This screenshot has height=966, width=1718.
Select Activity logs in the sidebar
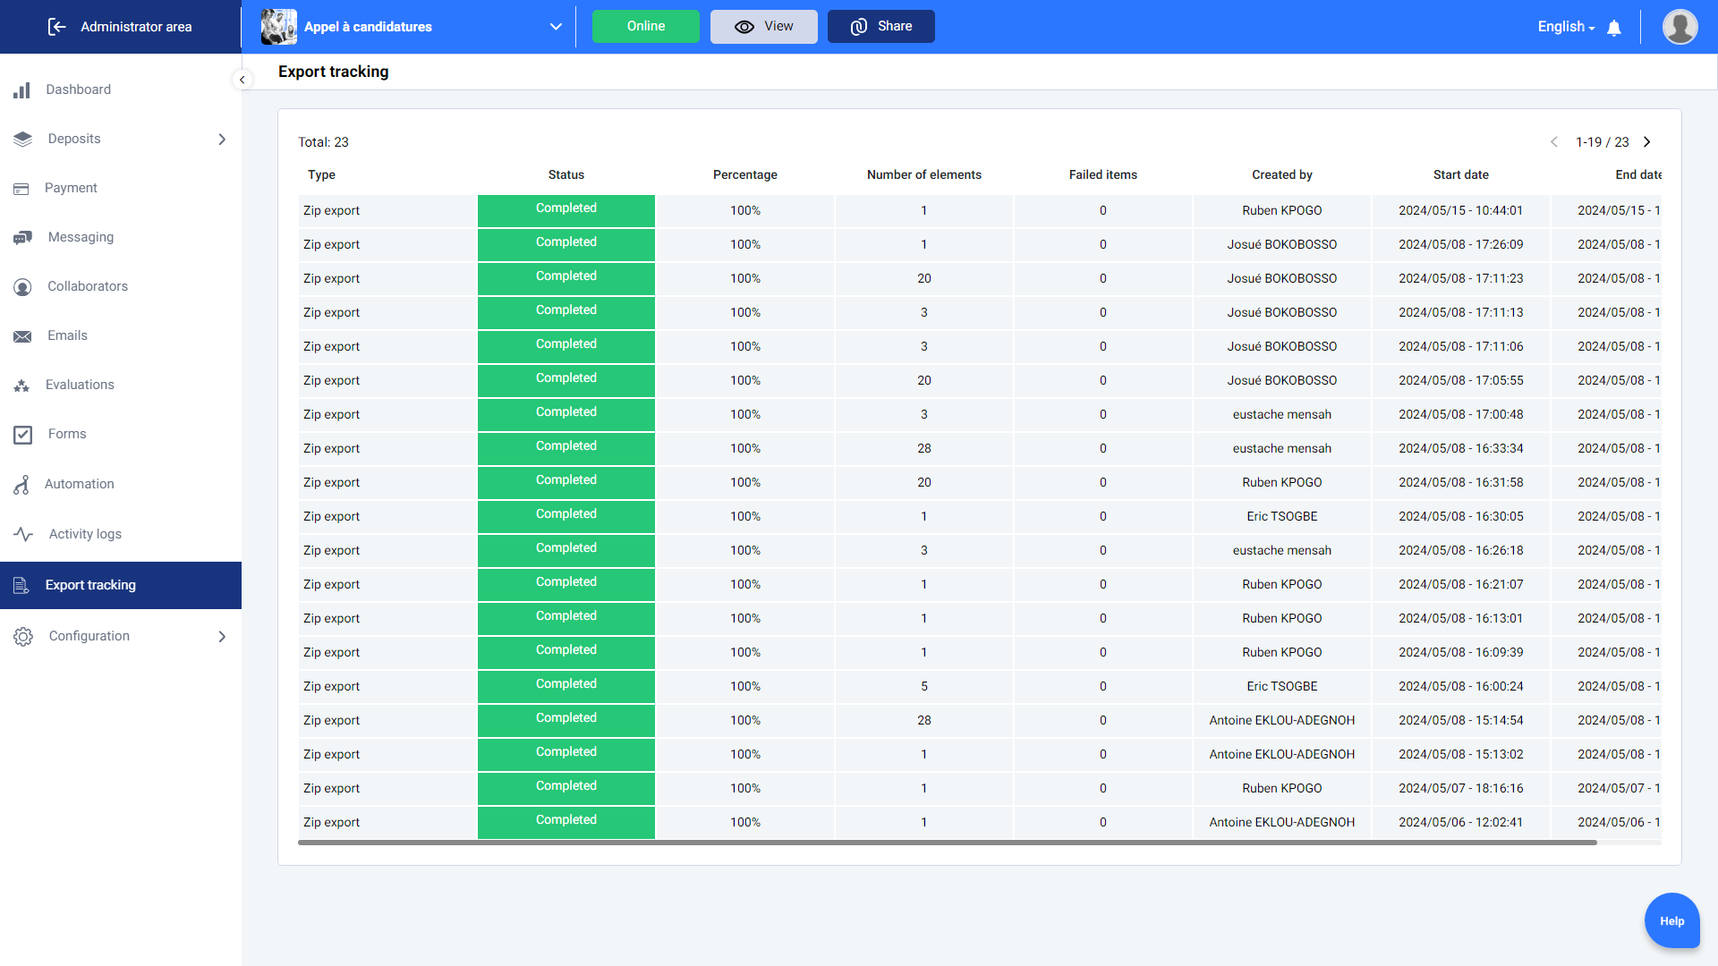click(85, 534)
